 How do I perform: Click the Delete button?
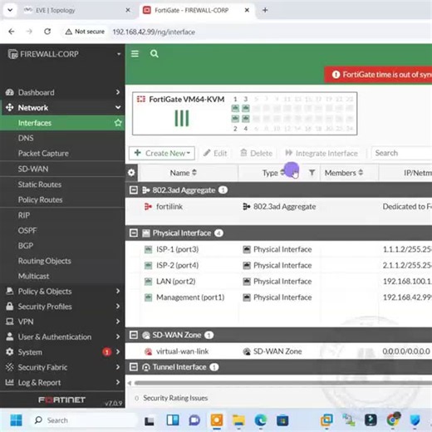point(256,153)
